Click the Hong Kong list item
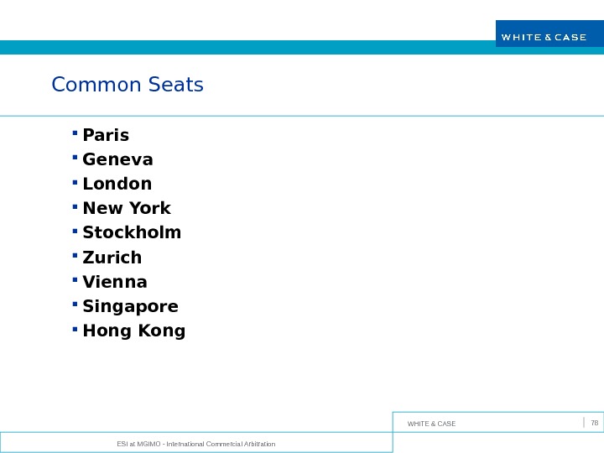This screenshot has height=453, width=604. (x=134, y=331)
